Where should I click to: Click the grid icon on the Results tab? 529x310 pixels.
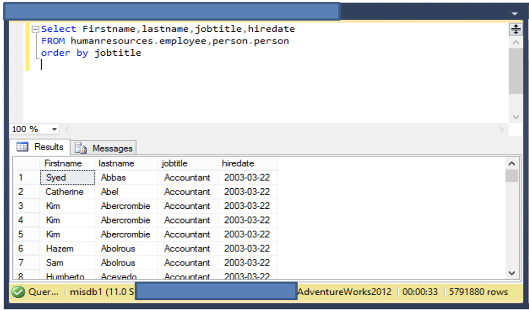click(x=22, y=147)
